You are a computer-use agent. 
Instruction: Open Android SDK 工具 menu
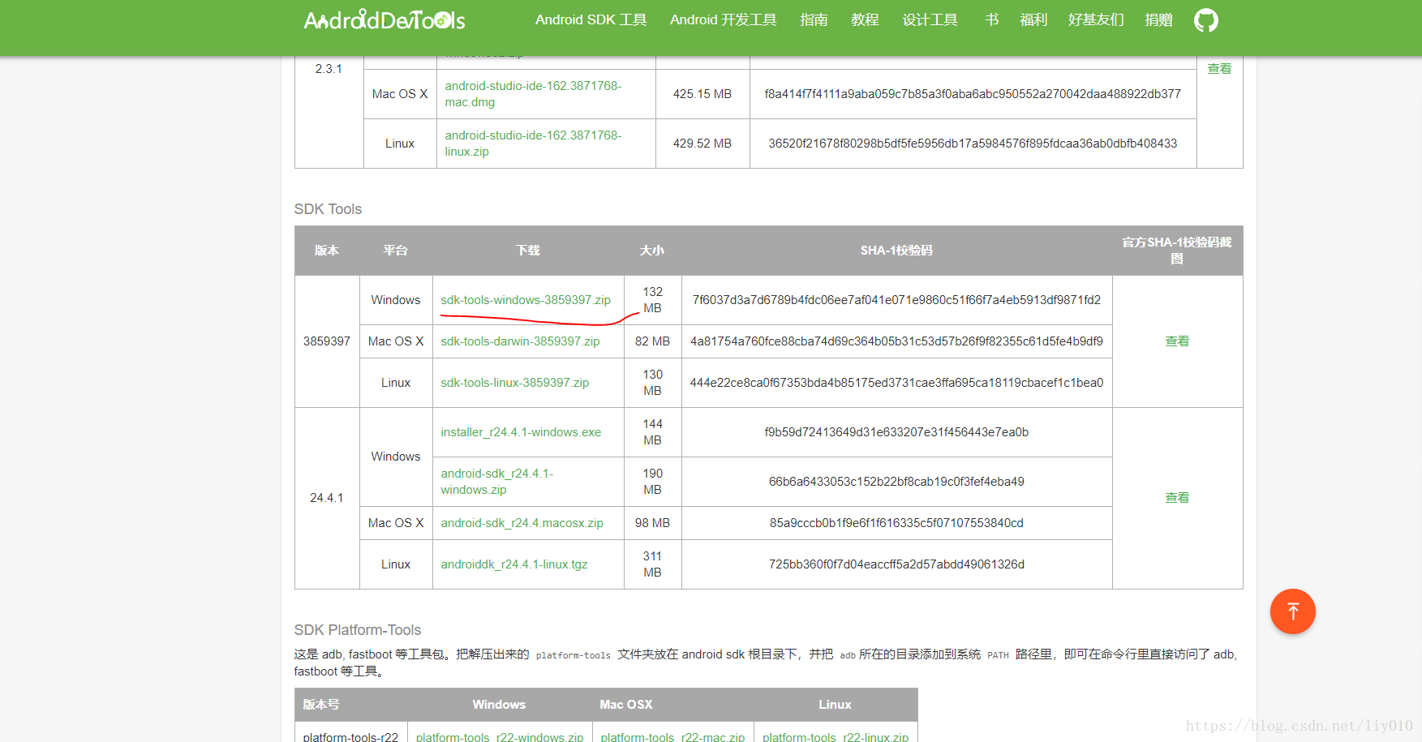(x=591, y=20)
